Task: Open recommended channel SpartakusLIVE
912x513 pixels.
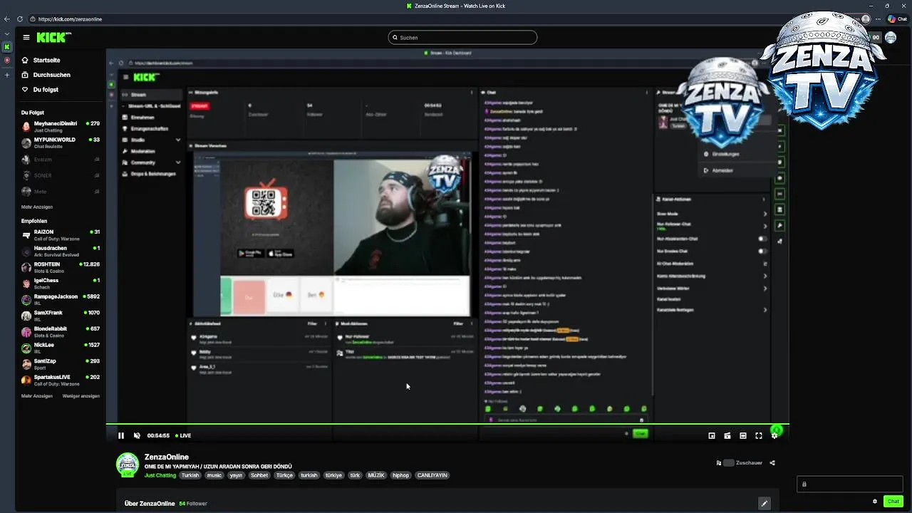Action: [x=61, y=380]
